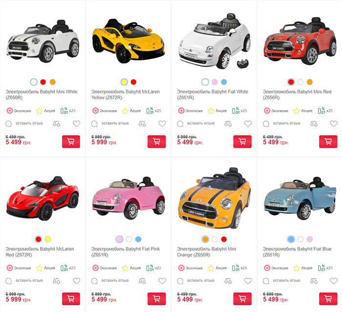The image size is (342, 312).
Task: Click 'оставить отзыв' under Mini Red
Action: pos(286,123)
